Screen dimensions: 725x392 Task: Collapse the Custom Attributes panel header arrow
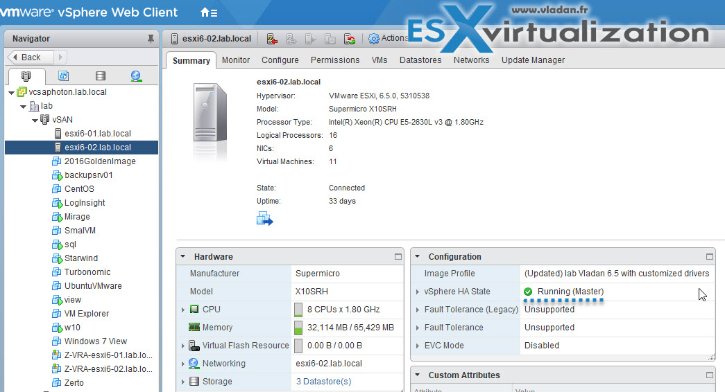click(x=418, y=375)
